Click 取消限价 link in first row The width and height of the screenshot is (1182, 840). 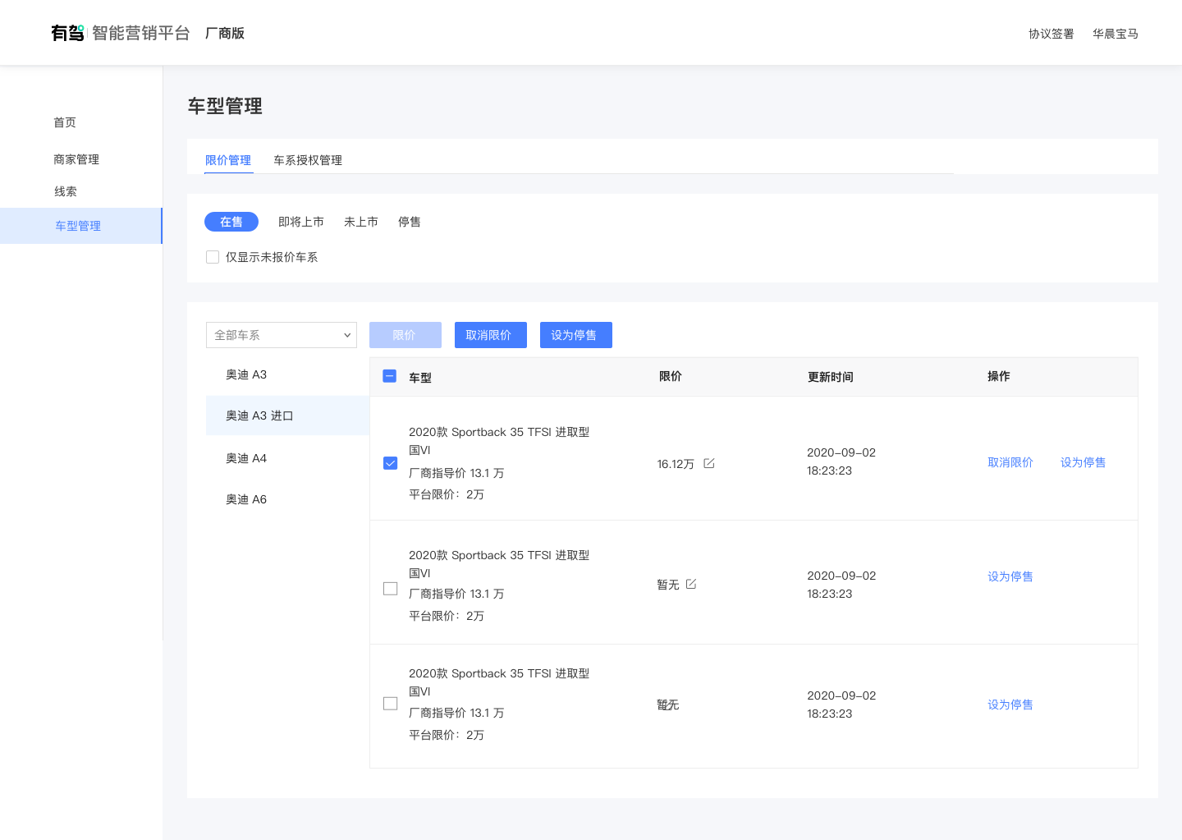point(1010,462)
